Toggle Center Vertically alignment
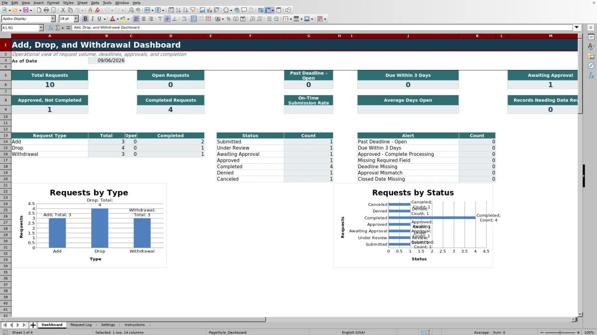The height and width of the screenshot is (335, 597). (167, 19)
